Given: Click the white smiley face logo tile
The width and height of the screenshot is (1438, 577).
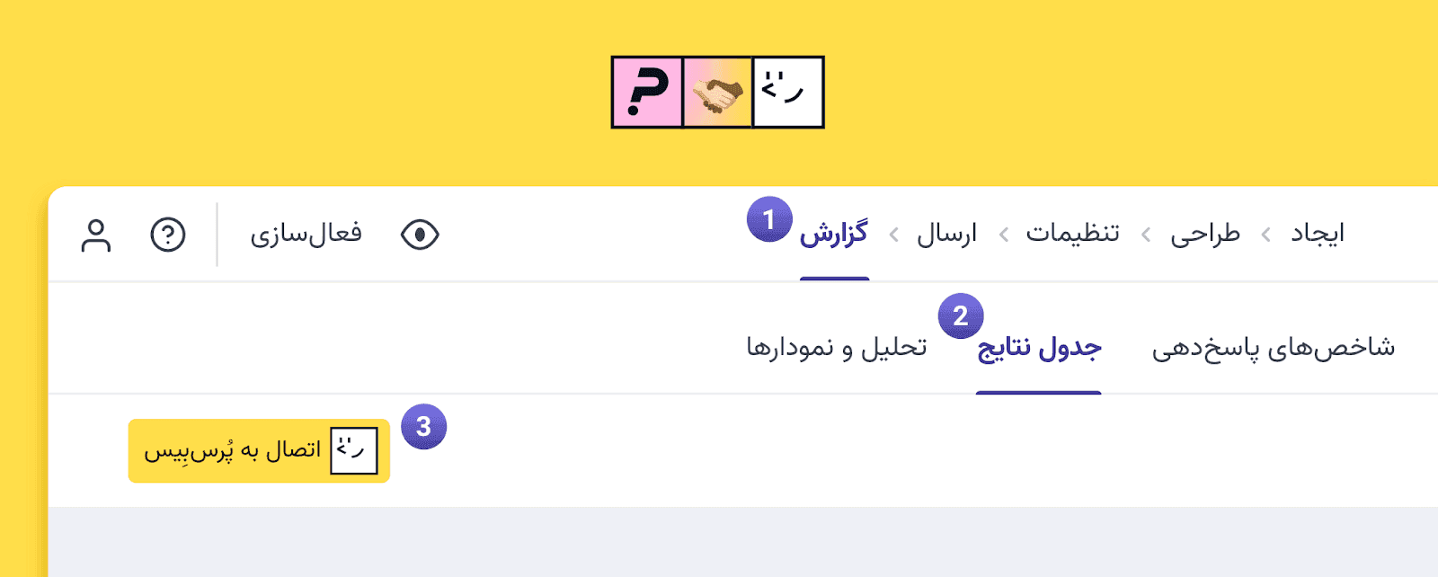Looking at the screenshot, I should [x=787, y=93].
